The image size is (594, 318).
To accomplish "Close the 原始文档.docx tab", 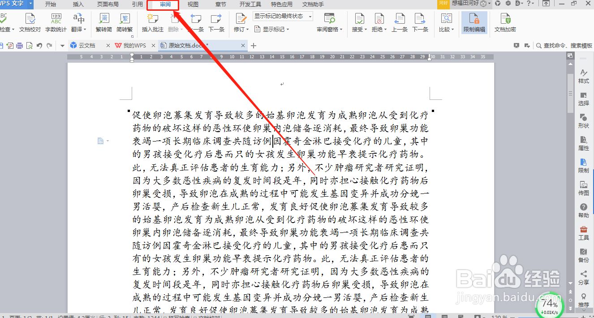I will coord(243,46).
